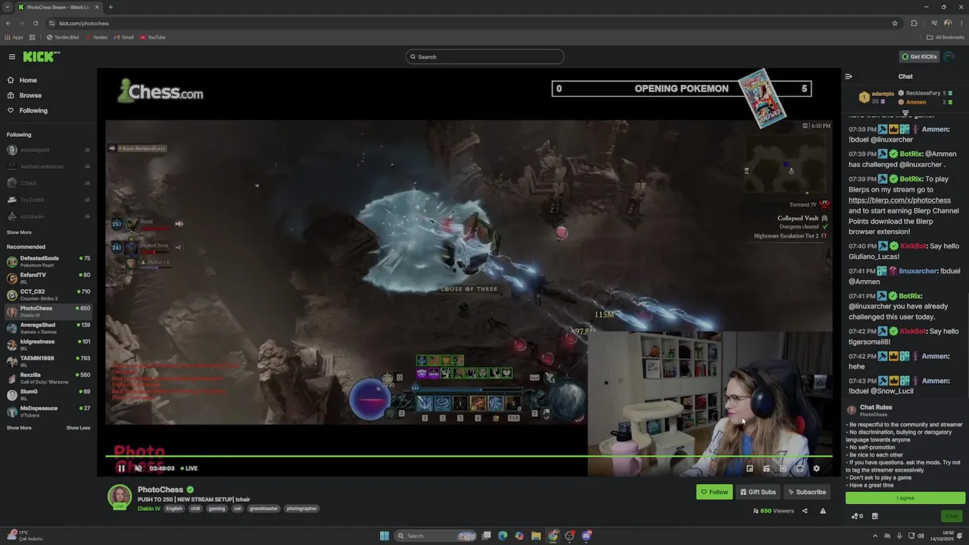This screenshot has width=969, height=545.
Task: Open the asmongold followed channel
Action: tap(48, 150)
